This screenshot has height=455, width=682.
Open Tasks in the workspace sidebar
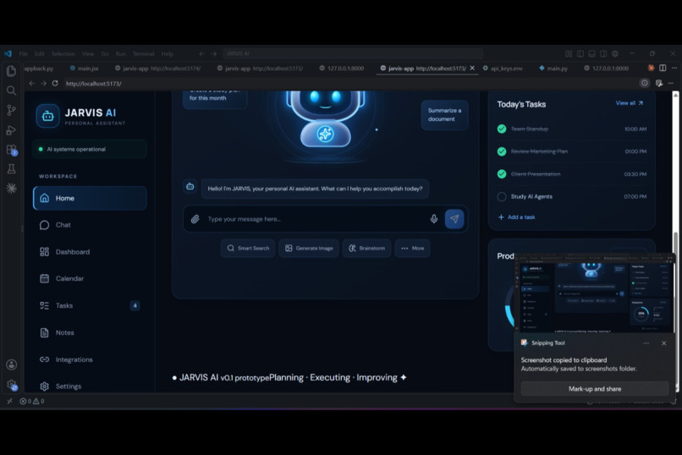coord(90,305)
